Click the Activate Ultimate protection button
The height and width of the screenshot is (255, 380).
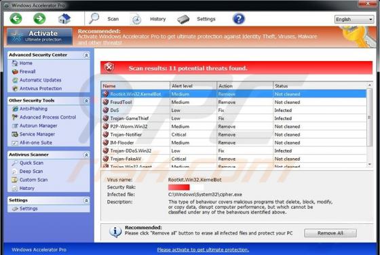(x=39, y=37)
